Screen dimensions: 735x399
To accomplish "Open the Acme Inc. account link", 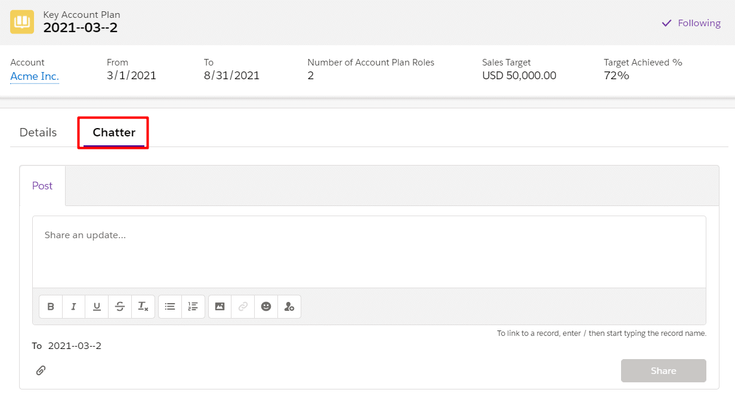I will (35, 76).
